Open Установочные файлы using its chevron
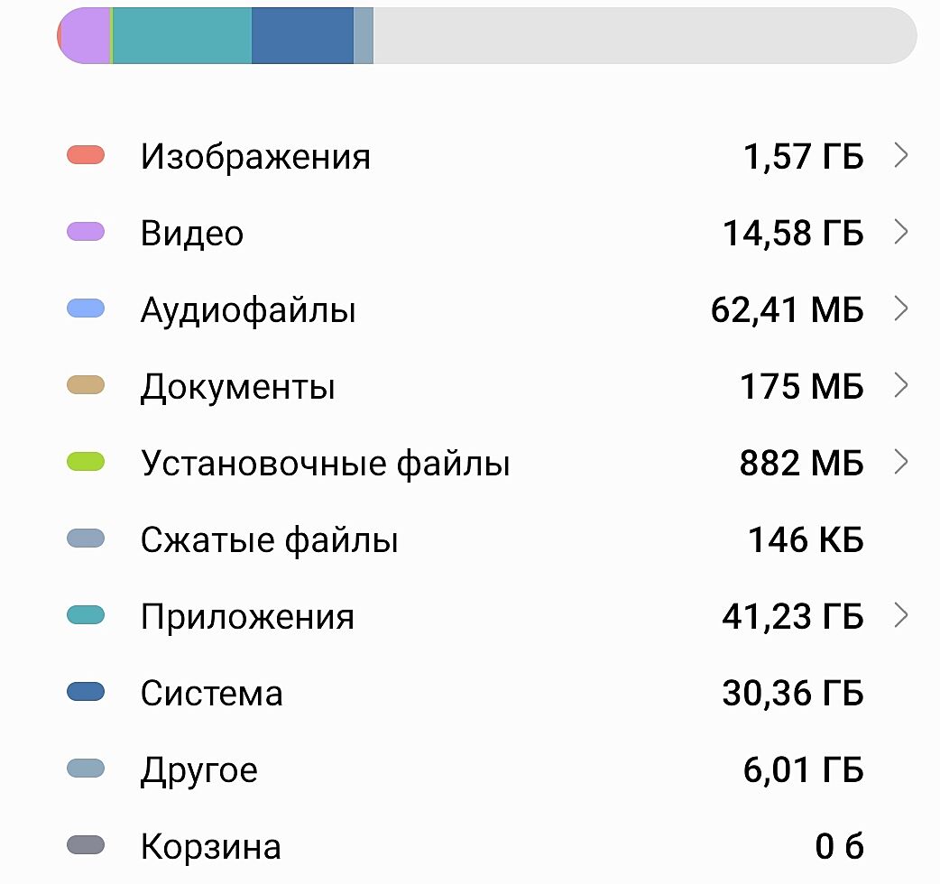 pos(899,463)
